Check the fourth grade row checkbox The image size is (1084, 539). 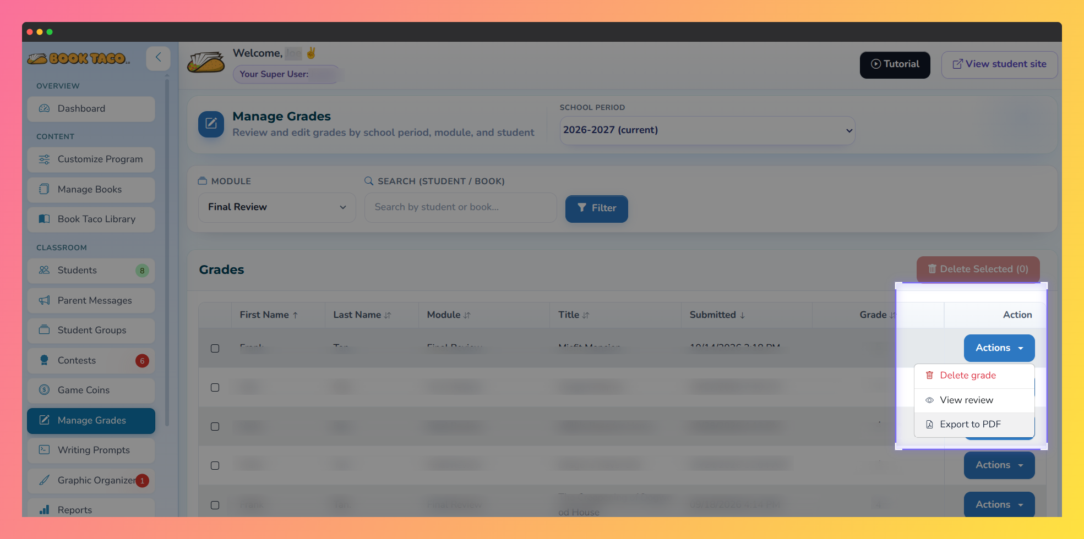click(x=215, y=465)
